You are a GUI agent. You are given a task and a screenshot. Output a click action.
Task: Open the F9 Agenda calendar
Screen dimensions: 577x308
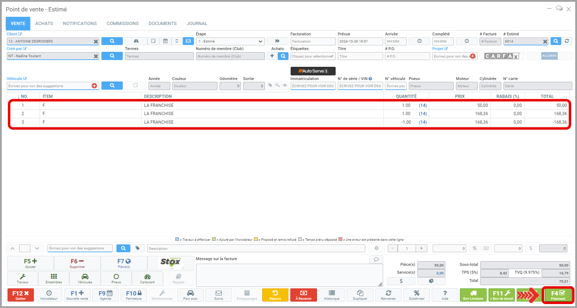tap(105, 295)
